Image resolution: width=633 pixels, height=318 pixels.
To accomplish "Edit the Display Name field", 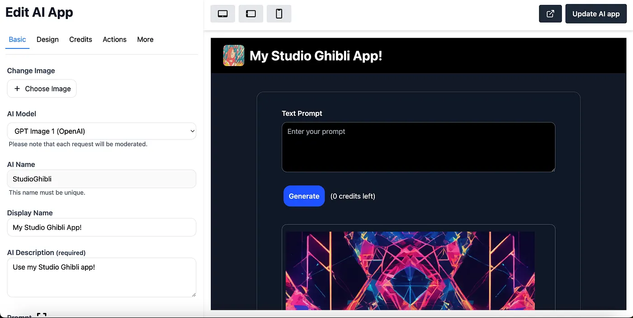I will 102,227.
